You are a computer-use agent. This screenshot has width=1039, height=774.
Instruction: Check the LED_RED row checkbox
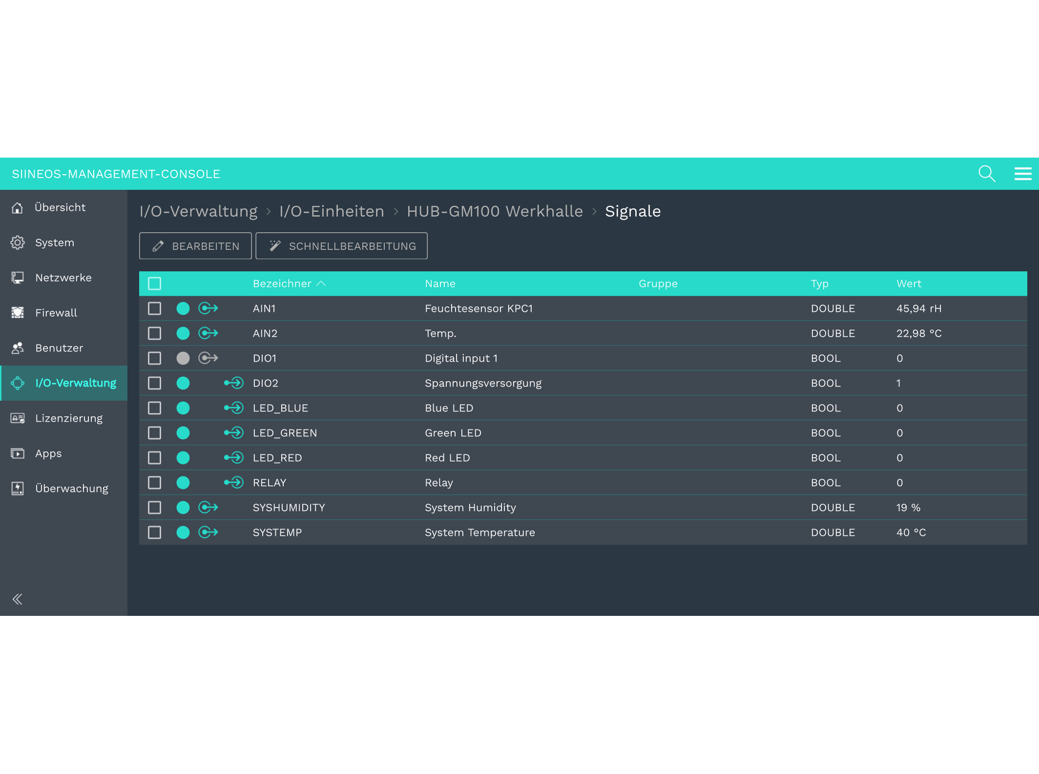(x=155, y=458)
